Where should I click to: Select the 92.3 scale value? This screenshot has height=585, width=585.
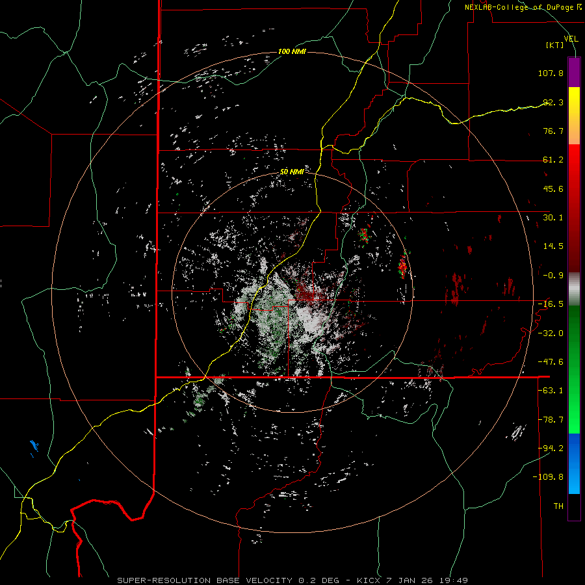(553, 102)
